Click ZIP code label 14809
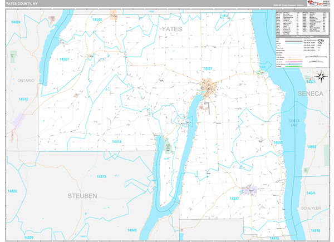Screen dimensions: 334x242 [28, 238]
